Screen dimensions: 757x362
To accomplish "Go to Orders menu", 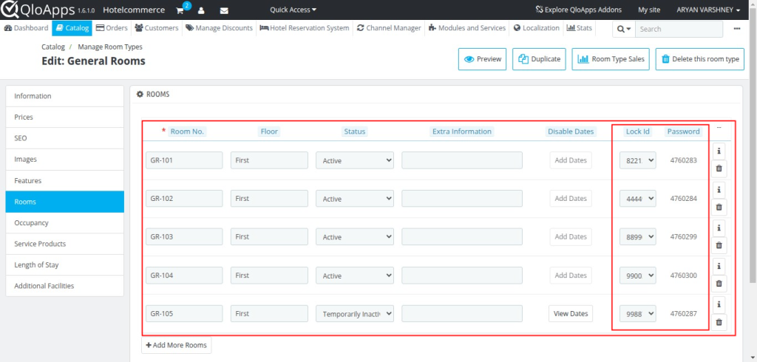I will [112, 28].
